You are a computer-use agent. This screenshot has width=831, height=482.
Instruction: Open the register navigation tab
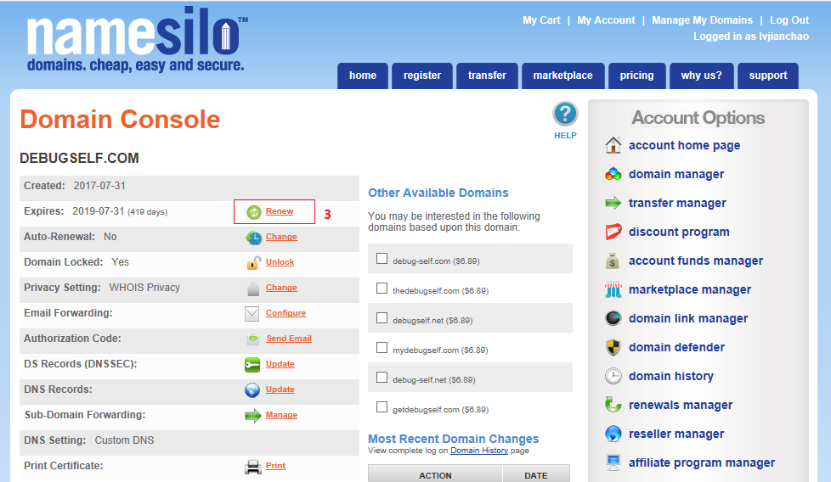pos(421,76)
